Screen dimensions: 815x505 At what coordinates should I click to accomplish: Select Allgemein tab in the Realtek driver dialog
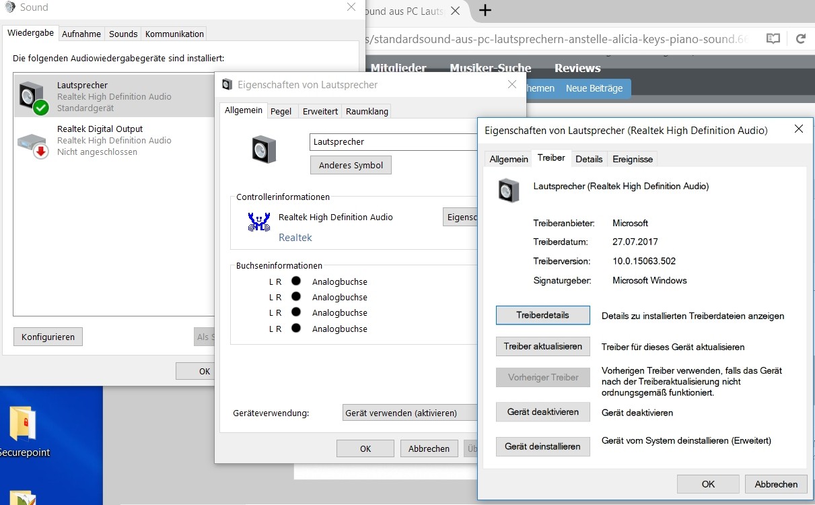tap(509, 159)
